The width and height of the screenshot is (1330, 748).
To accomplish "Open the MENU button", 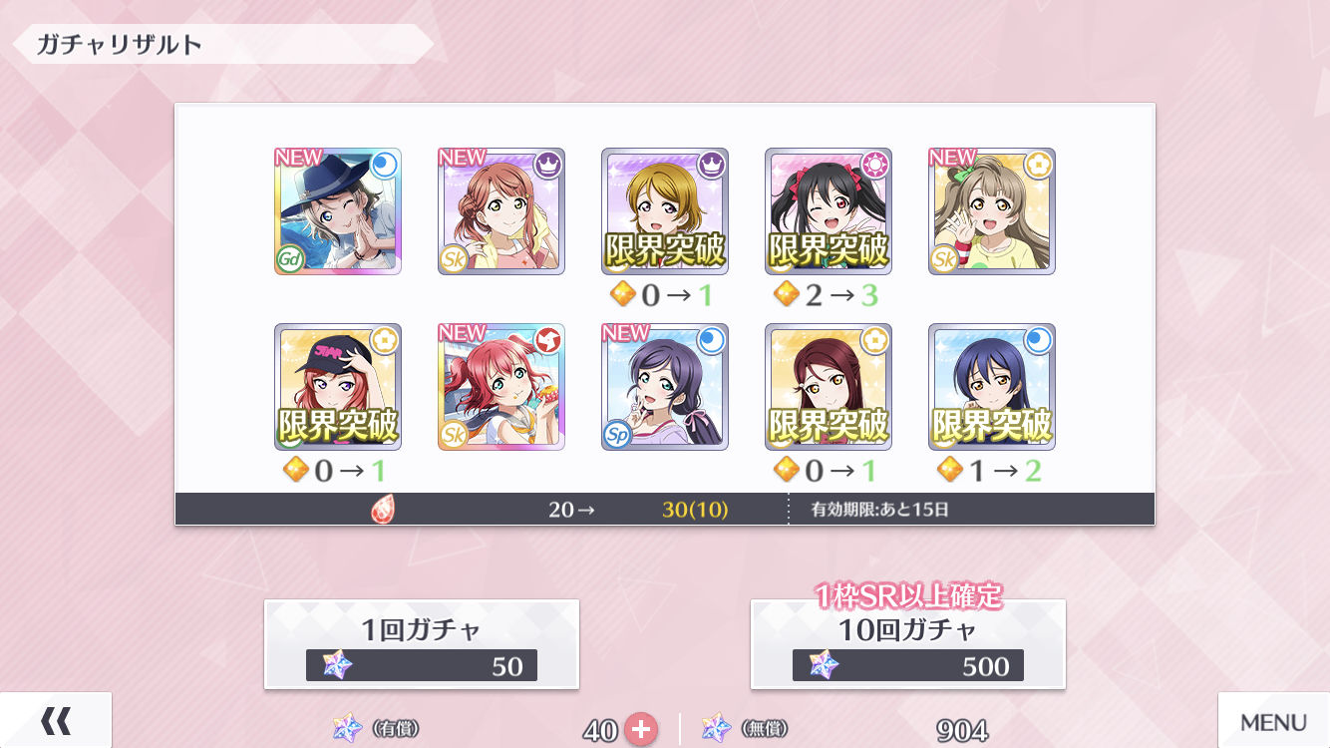I will coord(1273,720).
